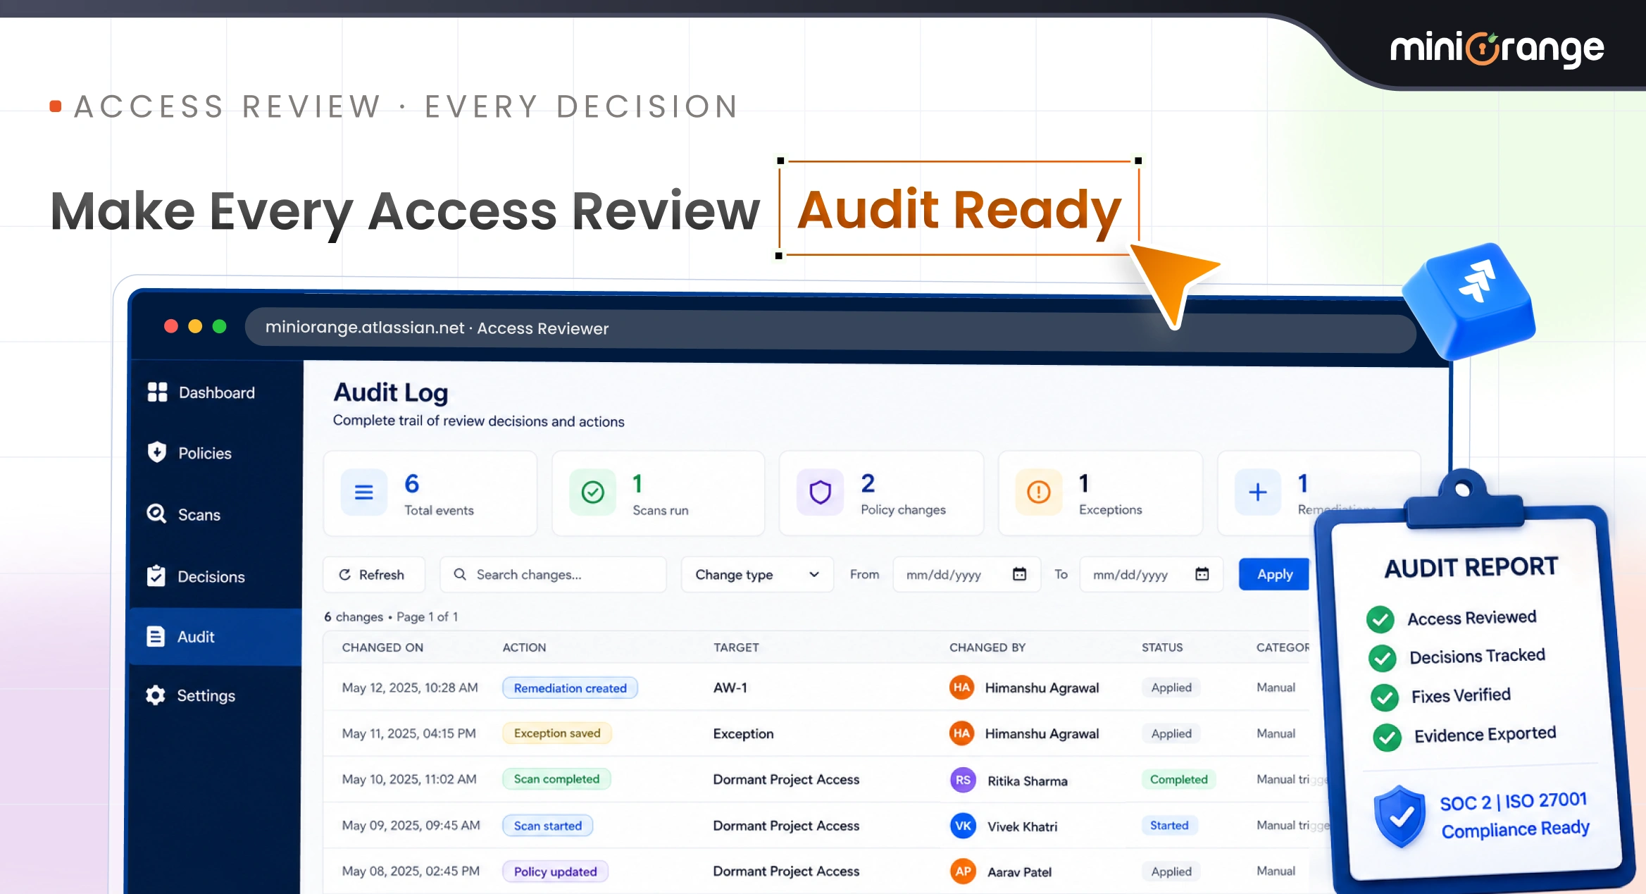Click the Dashboard grid icon
1646x894 pixels.
click(157, 392)
